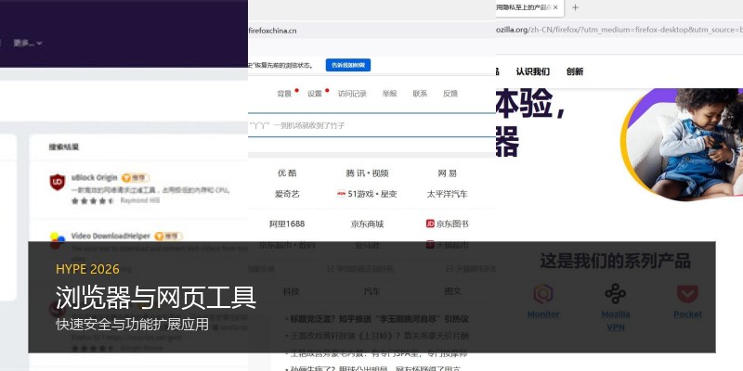
Task: Open the Monitor text link
Action: pyautogui.click(x=543, y=314)
